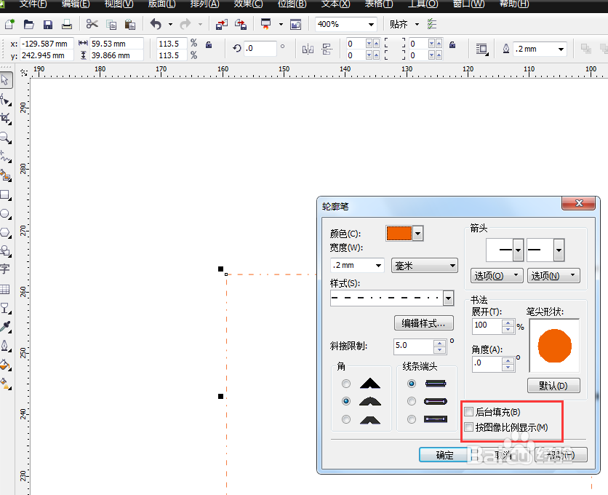Open application launcher icon

click(x=266, y=24)
